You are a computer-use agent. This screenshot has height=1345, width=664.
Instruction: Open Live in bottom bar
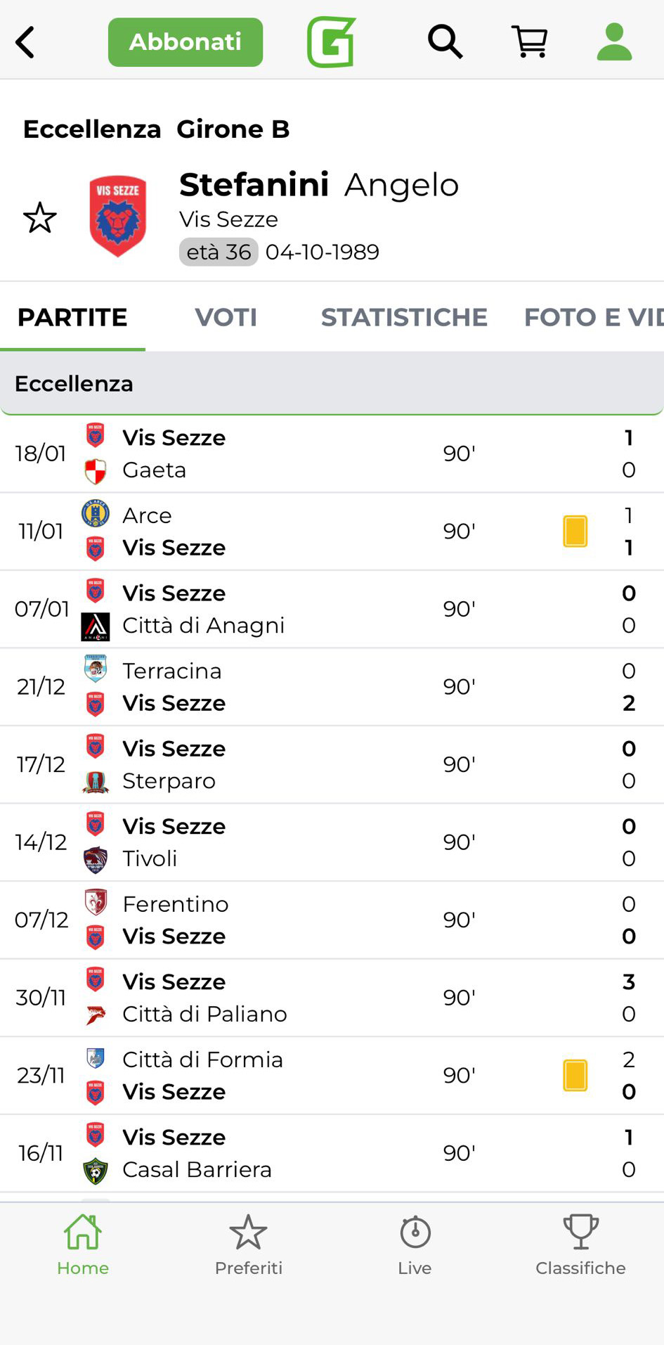pyautogui.click(x=415, y=1245)
